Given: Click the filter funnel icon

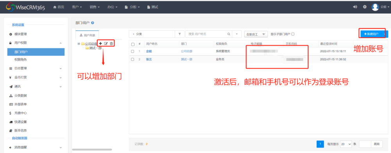Looking at the screenshot, I should coord(179,34).
